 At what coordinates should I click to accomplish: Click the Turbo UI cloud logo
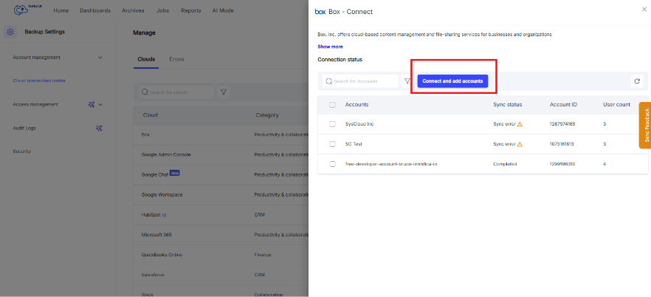point(21,9)
